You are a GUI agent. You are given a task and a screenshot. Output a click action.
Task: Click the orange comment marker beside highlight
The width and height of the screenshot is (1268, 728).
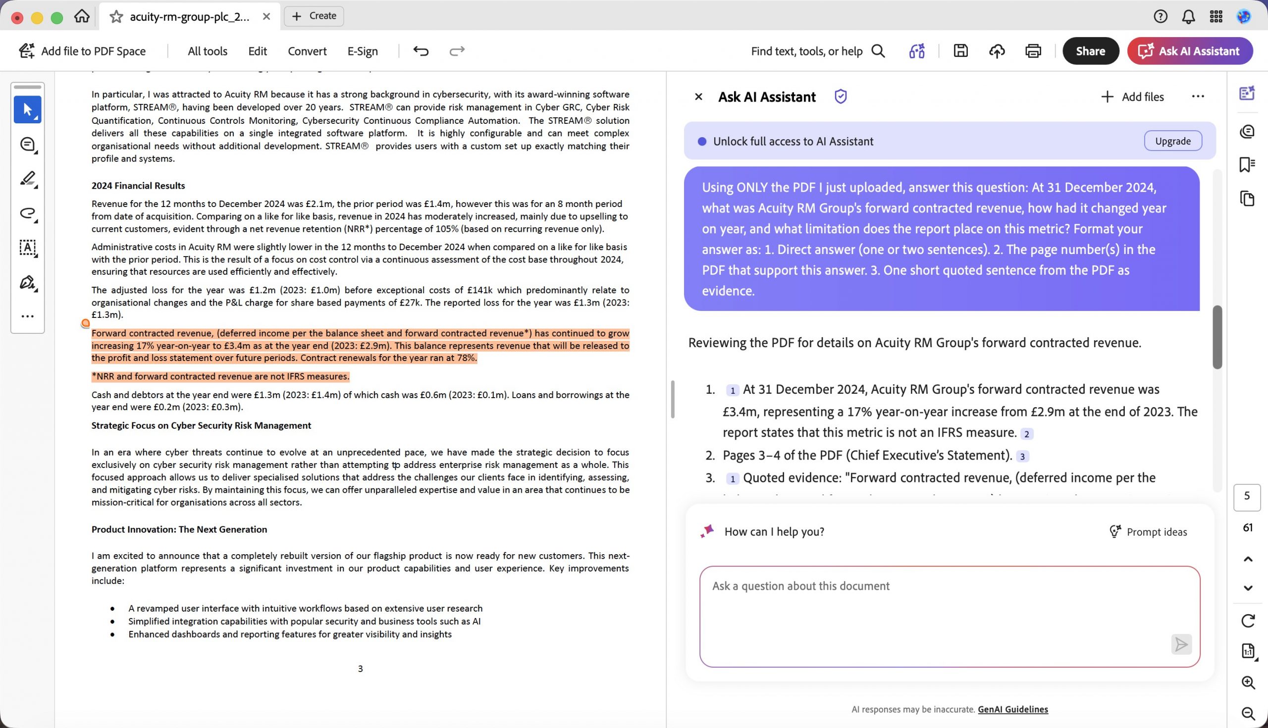86,323
